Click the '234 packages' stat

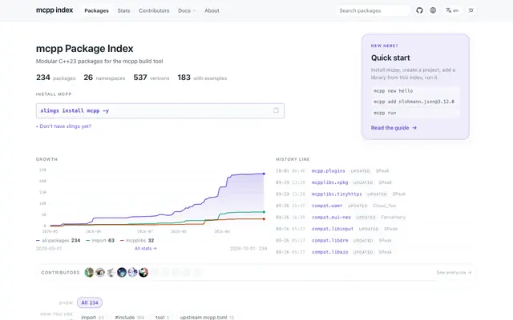click(55, 78)
